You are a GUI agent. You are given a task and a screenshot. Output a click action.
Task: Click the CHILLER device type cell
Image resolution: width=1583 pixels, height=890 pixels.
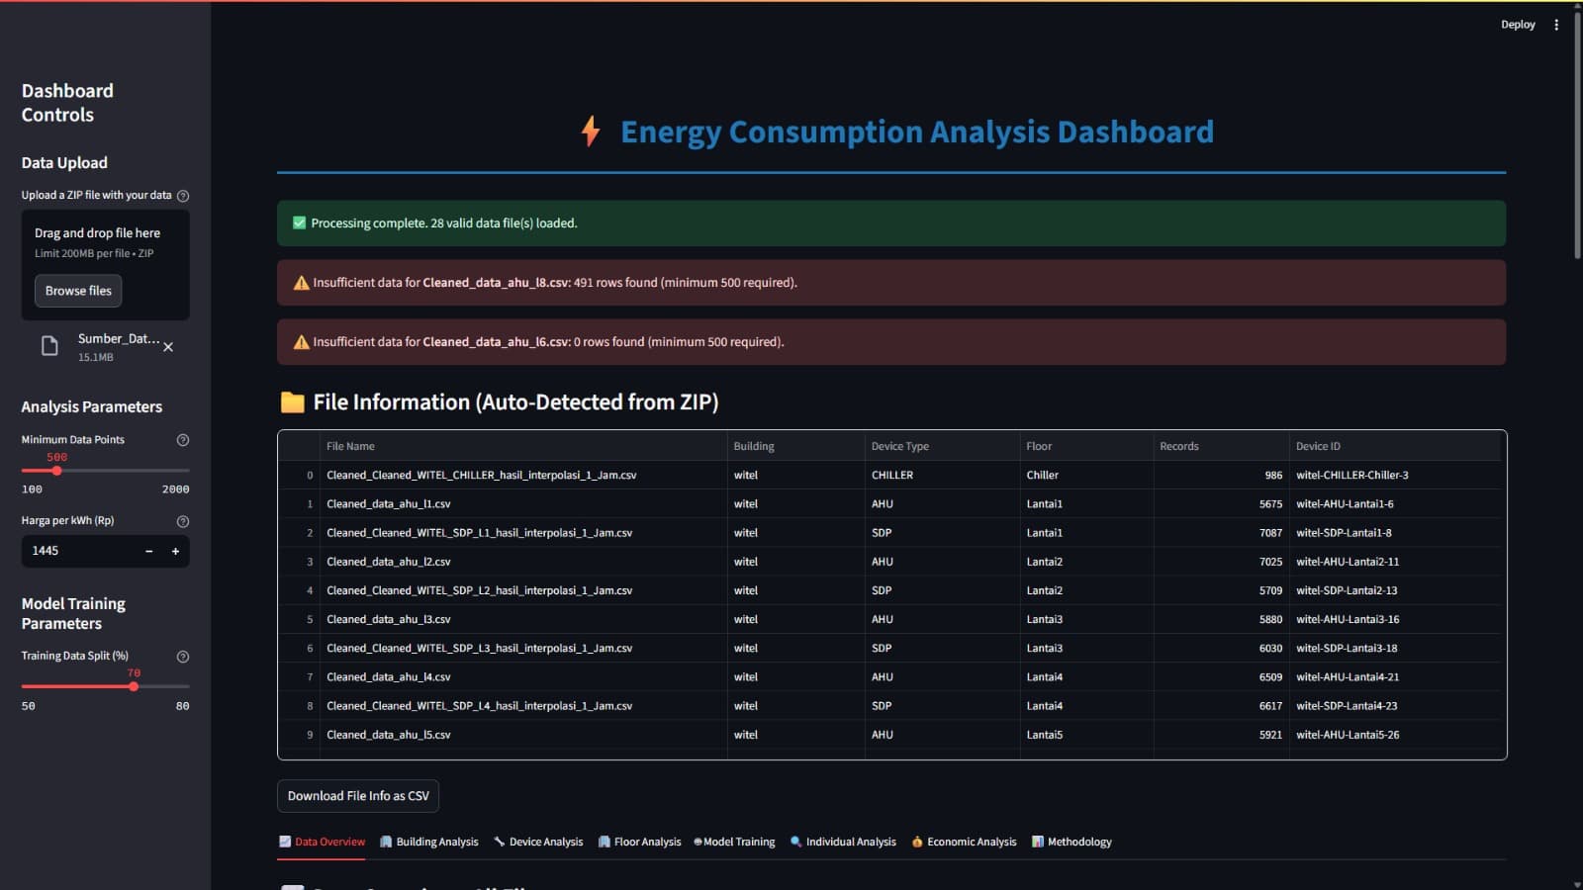pyautogui.click(x=942, y=476)
